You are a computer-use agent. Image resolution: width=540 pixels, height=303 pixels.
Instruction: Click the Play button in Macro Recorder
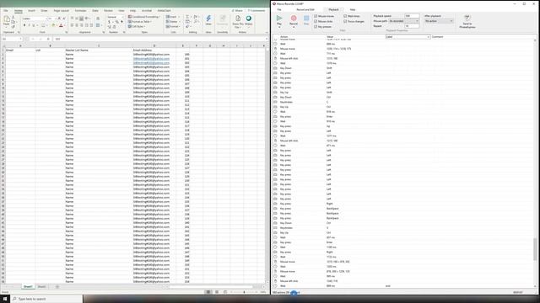pyautogui.click(x=279, y=20)
